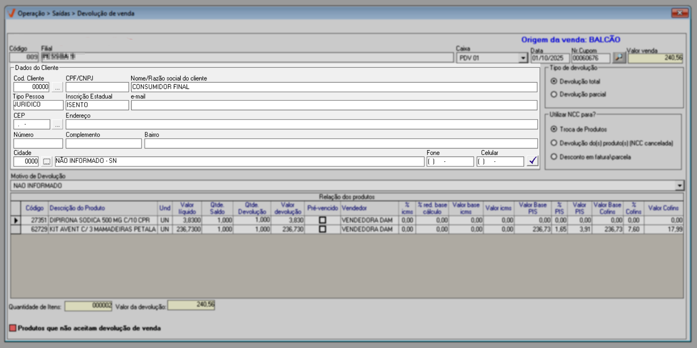Open the Cidade lookup button
The image size is (697, 348).
click(46, 161)
